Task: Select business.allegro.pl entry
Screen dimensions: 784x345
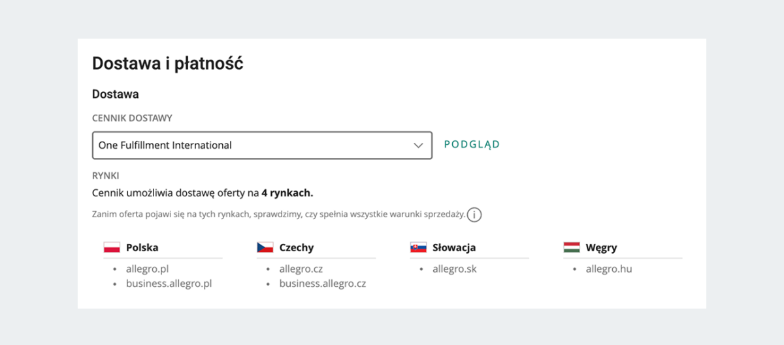Action: click(x=169, y=284)
